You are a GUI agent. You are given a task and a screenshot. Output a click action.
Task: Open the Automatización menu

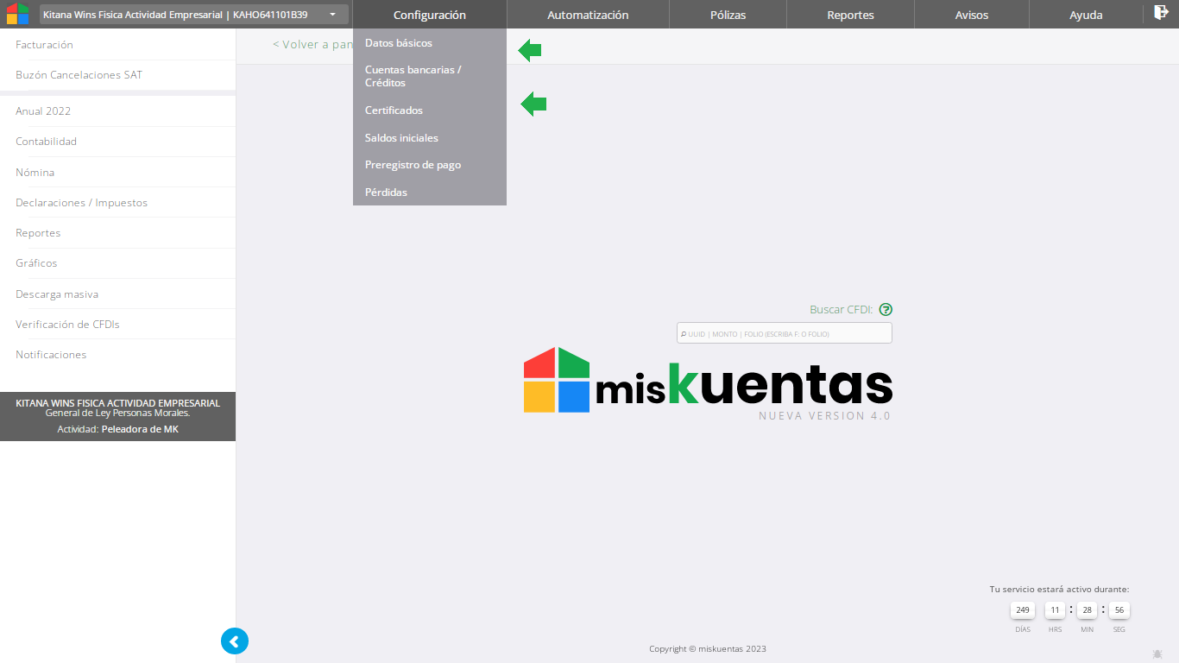[588, 15]
